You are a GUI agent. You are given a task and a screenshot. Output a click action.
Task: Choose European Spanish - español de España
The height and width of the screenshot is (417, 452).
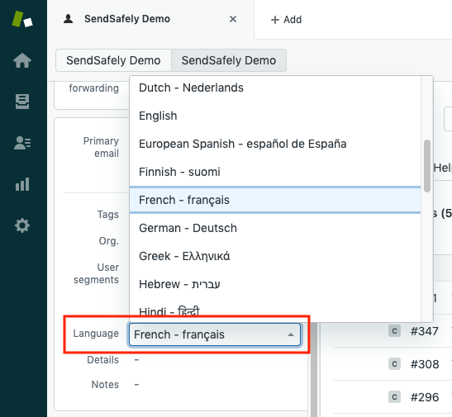pos(275,144)
